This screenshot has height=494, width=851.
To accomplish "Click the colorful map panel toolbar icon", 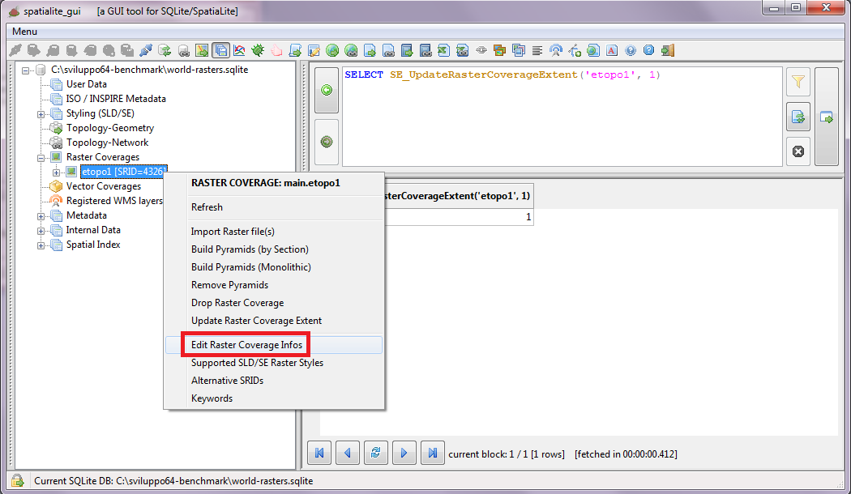I will click(202, 50).
